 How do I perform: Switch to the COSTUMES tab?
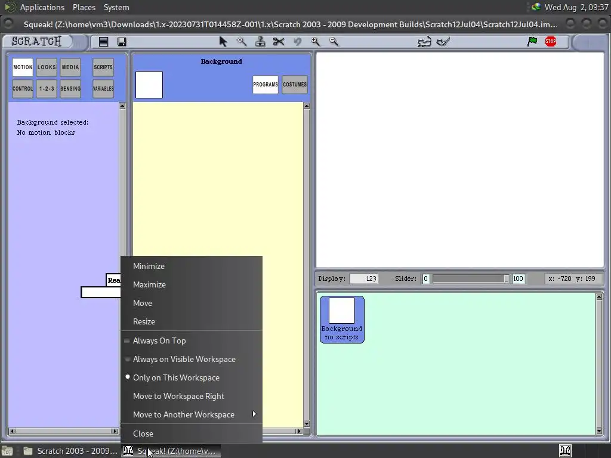[x=295, y=85]
